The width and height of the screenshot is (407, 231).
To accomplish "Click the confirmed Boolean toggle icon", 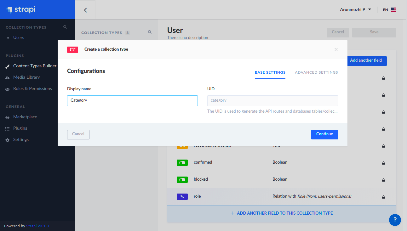I will pos(182,163).
